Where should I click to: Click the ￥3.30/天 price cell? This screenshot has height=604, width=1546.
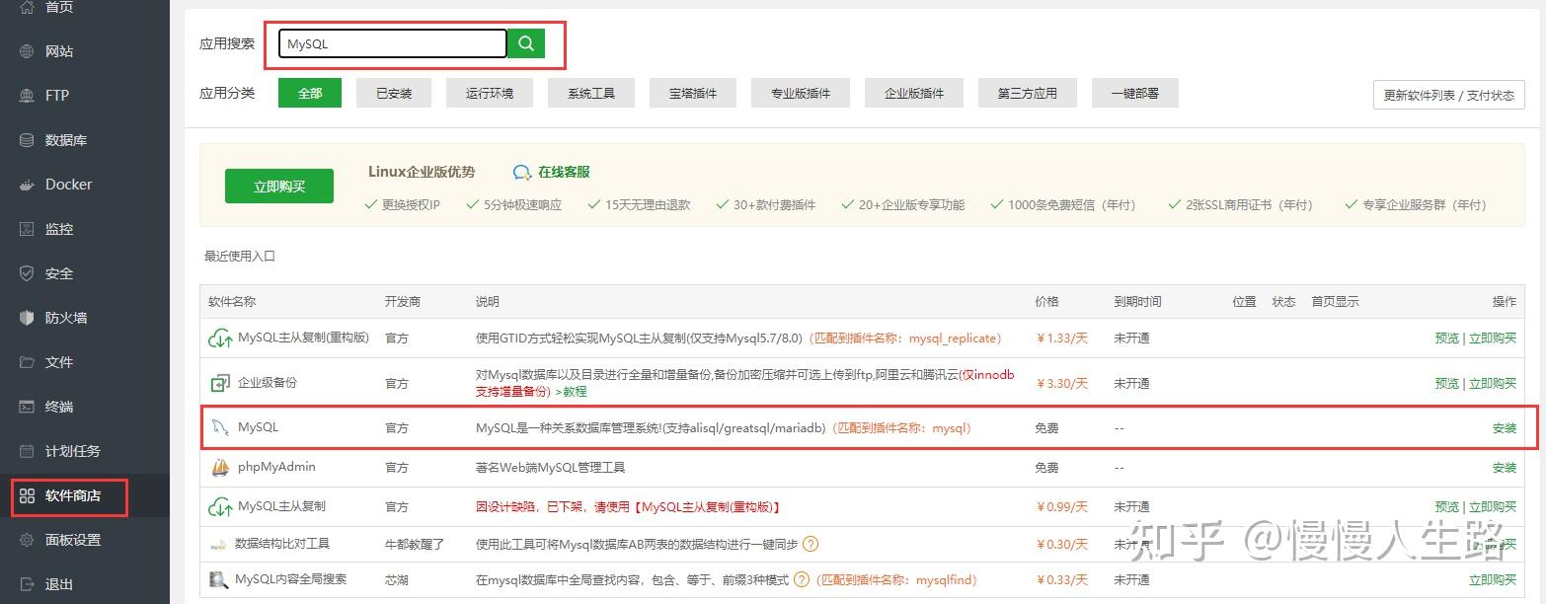pos(1061,383)
